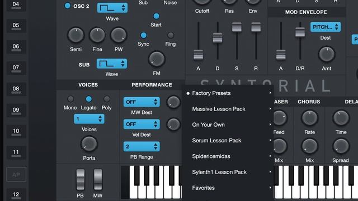Select Legato voice mode

88,99
